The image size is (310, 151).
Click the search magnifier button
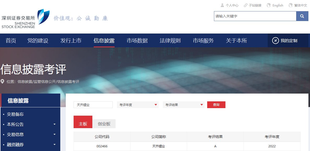[x=302, y=16]
